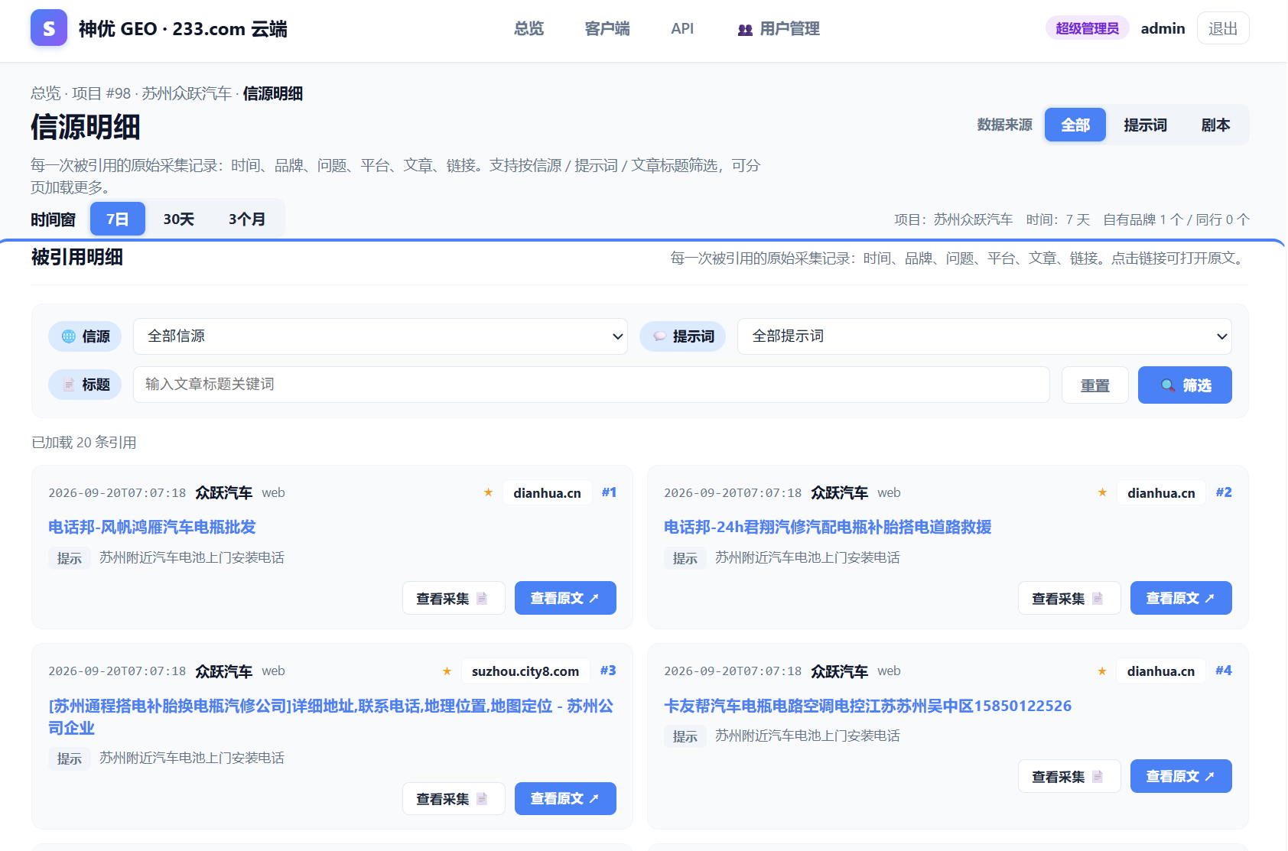Click 查看采集 on the suzhou.city8.com card

point(454,798)
